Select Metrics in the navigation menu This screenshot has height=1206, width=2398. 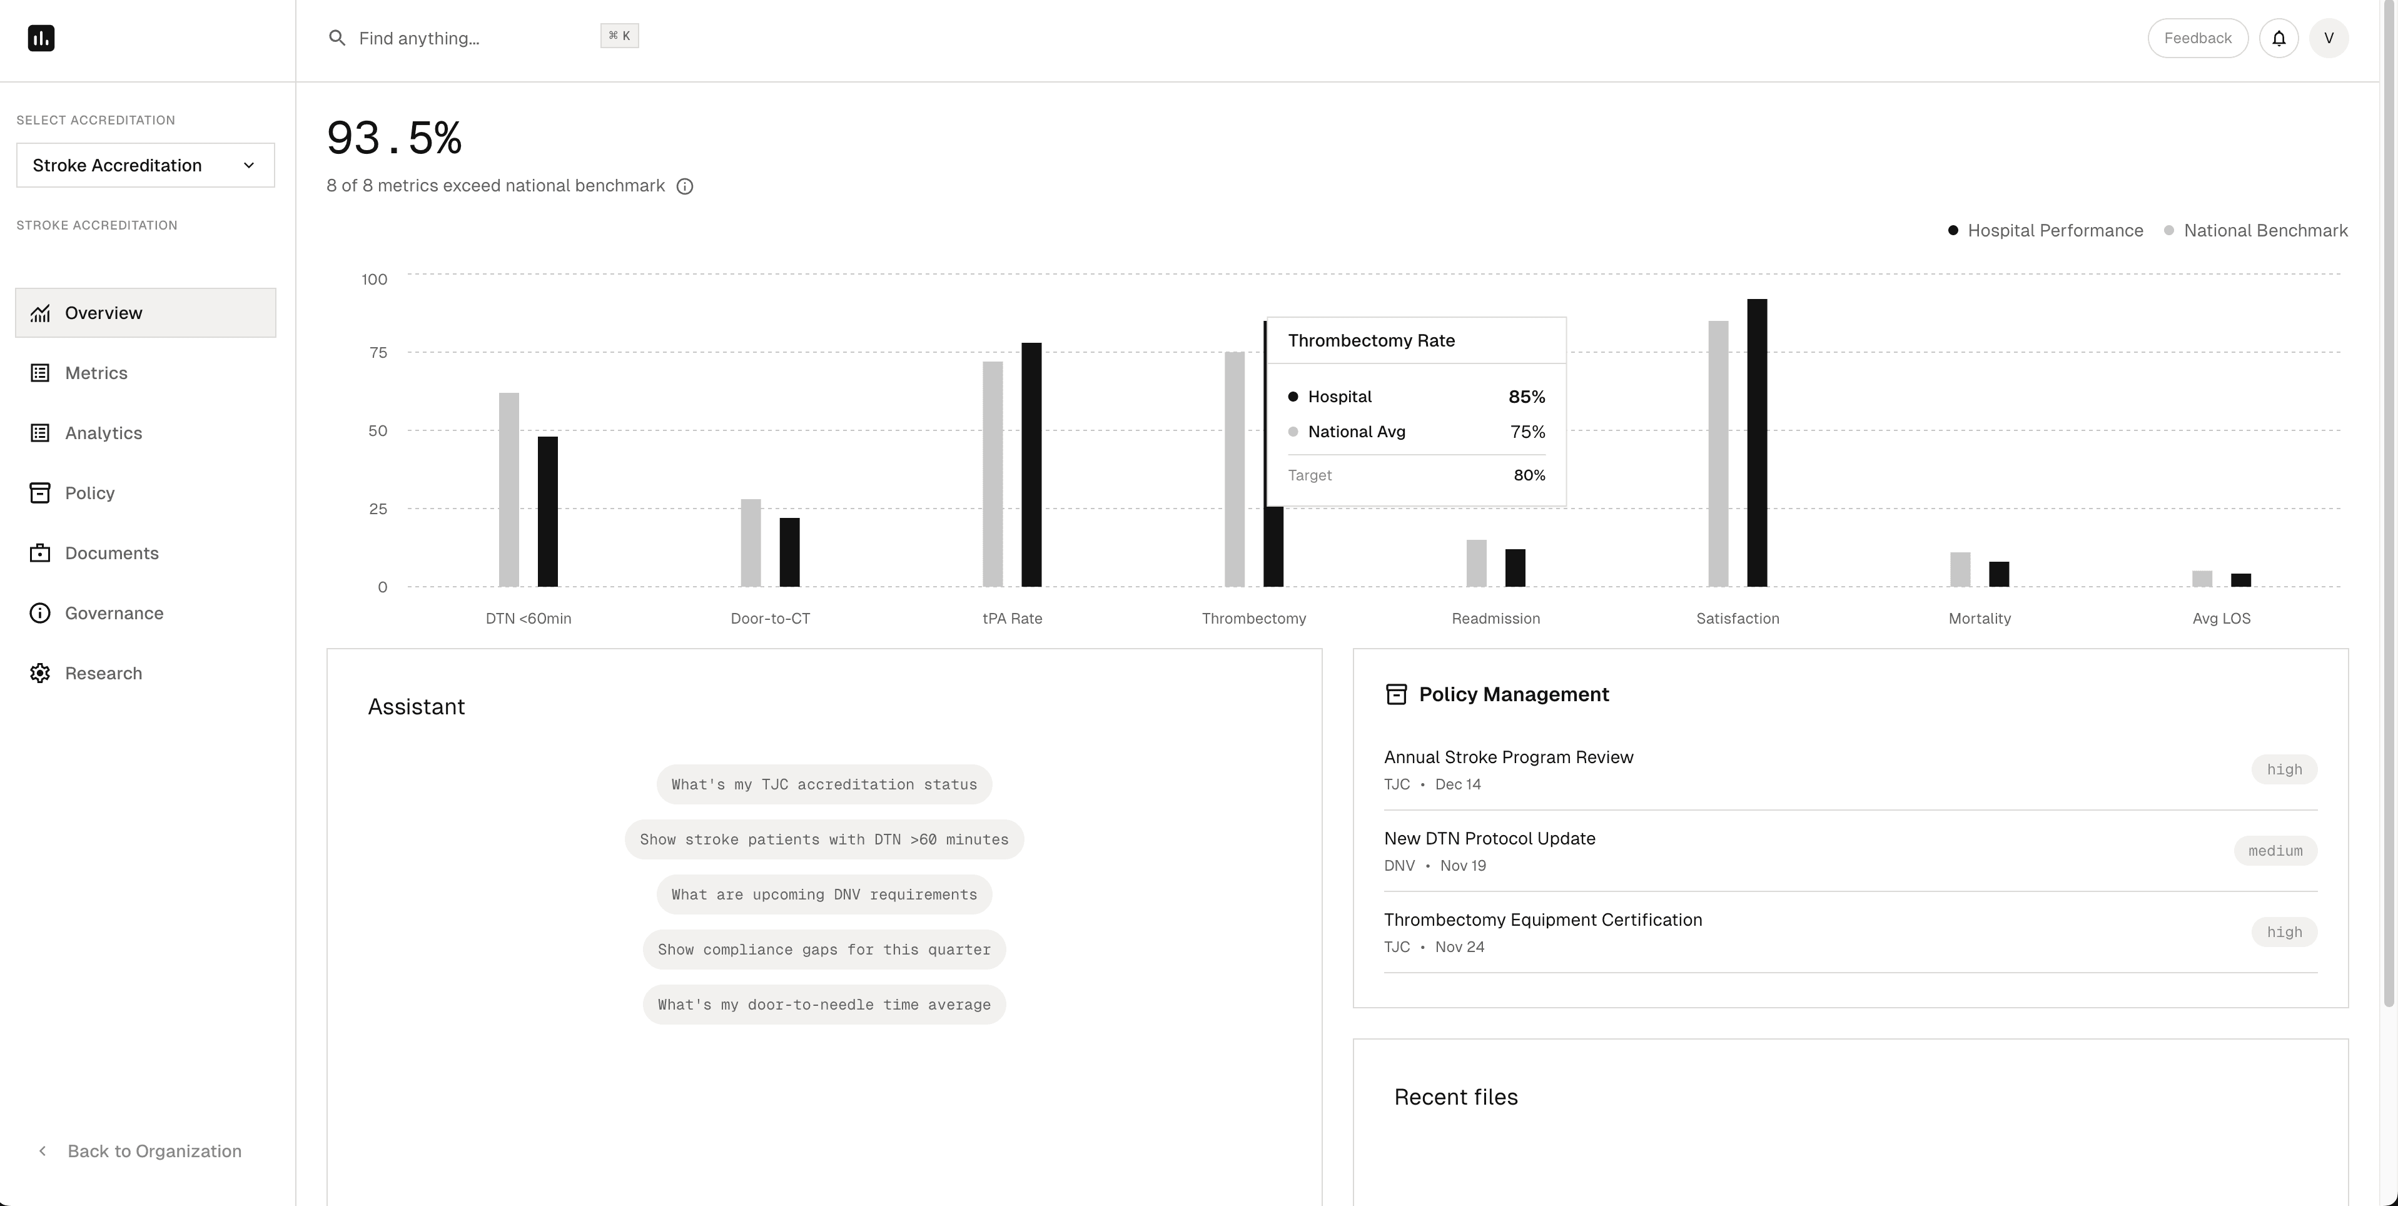(96, 373)
